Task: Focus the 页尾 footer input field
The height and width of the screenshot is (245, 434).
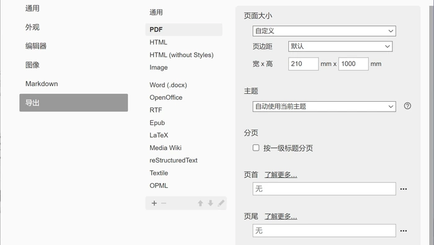Action: [324, 231]
